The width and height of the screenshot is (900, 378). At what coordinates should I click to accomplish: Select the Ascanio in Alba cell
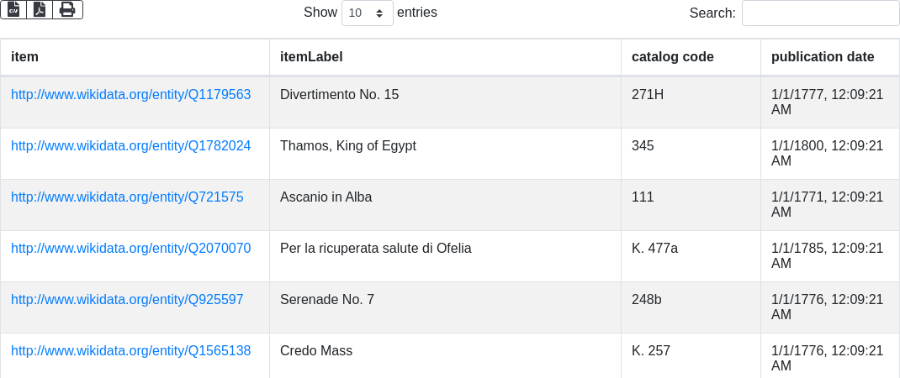tap(326, 197)
